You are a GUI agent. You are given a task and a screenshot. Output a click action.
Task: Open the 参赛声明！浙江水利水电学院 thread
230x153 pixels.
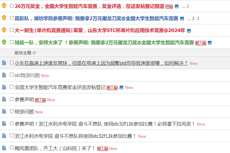[105, 124]
